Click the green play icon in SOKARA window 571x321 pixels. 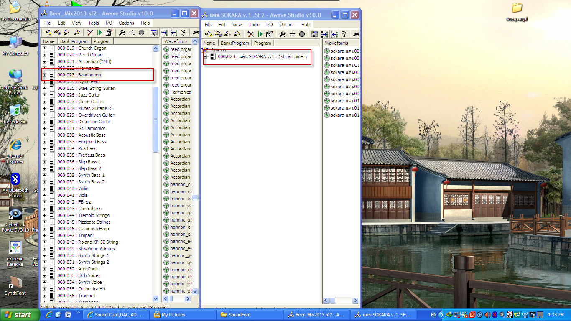260,34
